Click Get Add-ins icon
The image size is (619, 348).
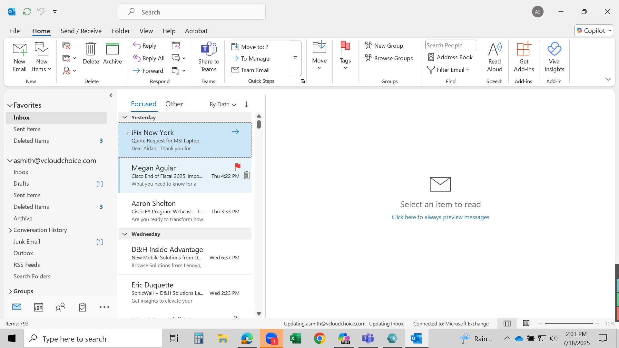click(524, 49)
